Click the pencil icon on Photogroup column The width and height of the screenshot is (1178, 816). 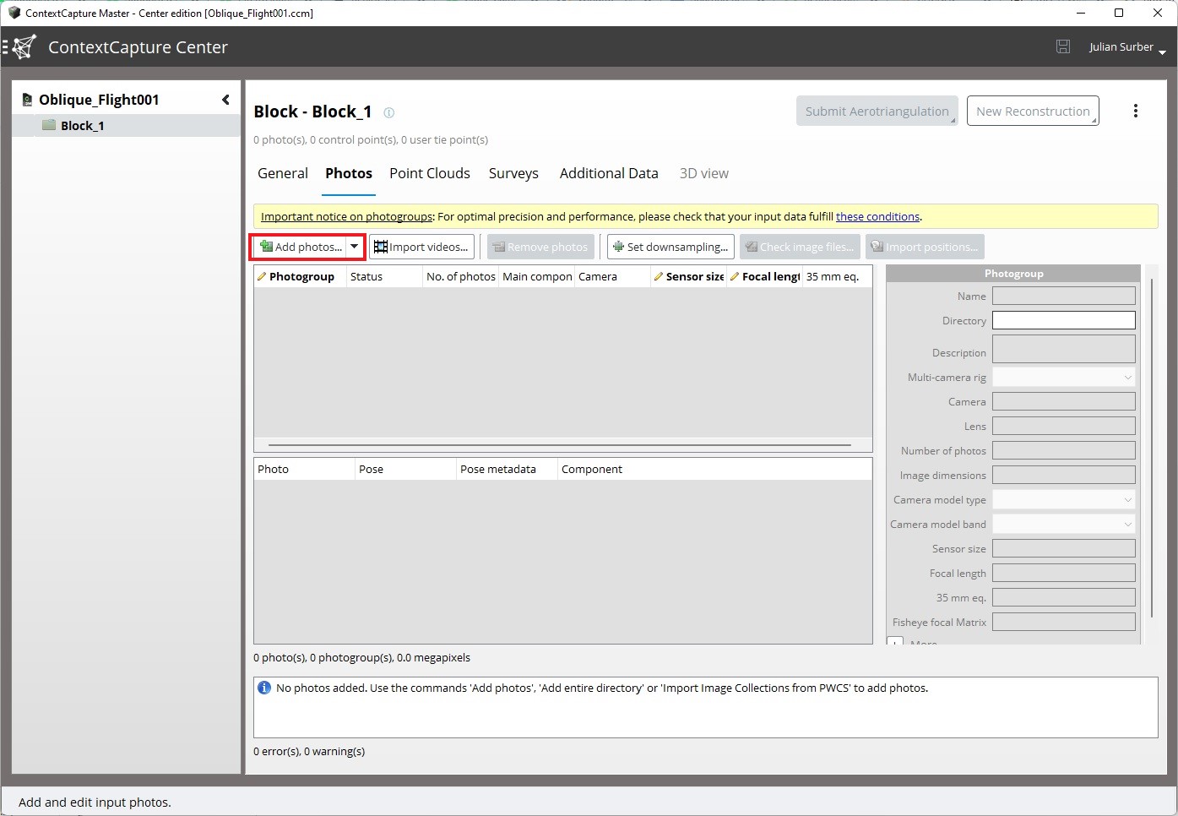[261, 276]
